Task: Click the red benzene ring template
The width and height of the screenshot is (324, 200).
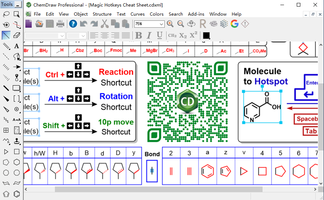Action: (x=208, y=171)
